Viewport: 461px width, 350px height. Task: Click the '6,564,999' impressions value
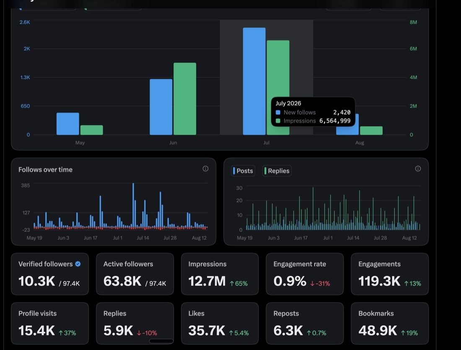(335, 121)
